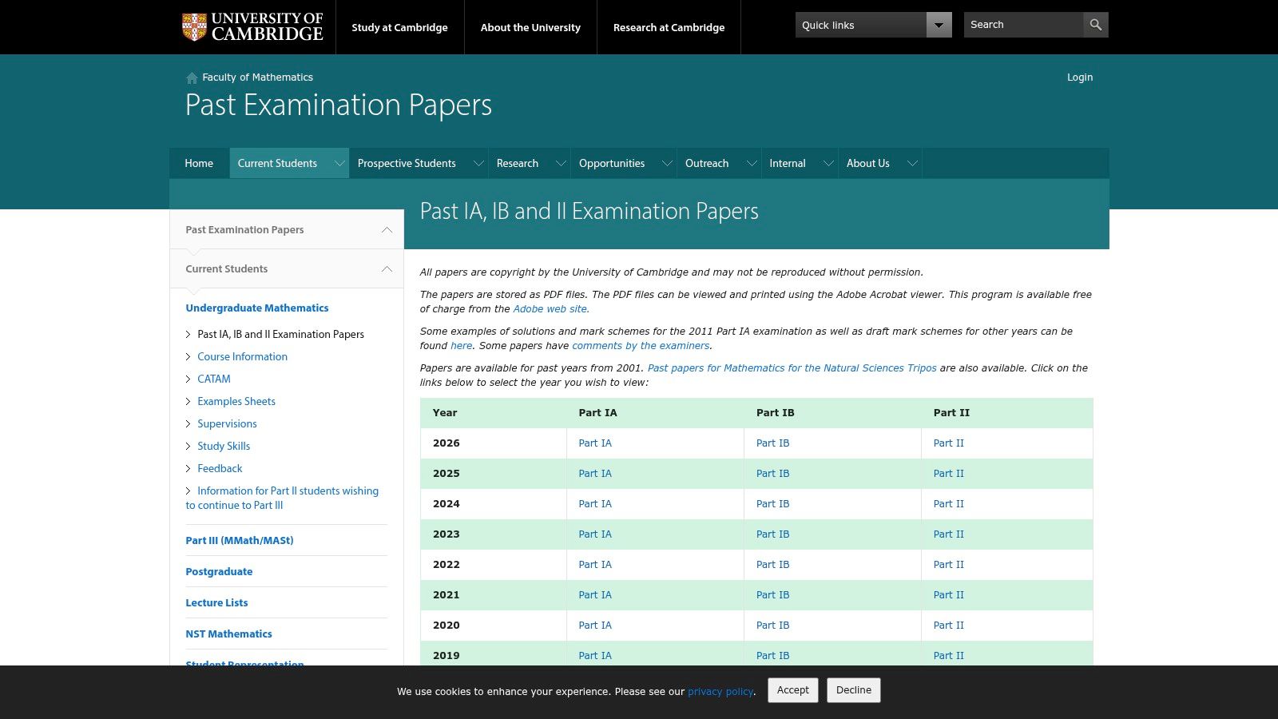Viewport: 1278px width, 719px height.
Task: Expand the Outreach menu arrow
Action: (x=752, y=163)
